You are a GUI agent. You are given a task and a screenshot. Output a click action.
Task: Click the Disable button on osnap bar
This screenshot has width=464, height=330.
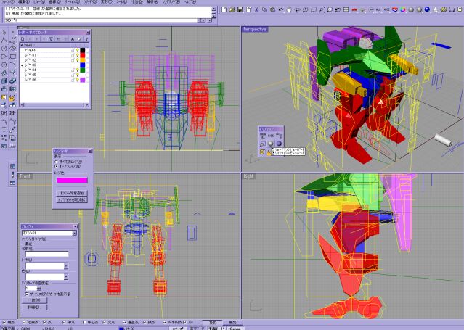pyautogui.click(x=233, y=322)
